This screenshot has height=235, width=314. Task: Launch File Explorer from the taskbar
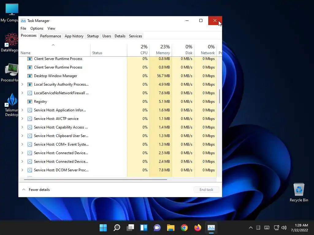pos(170,228)
